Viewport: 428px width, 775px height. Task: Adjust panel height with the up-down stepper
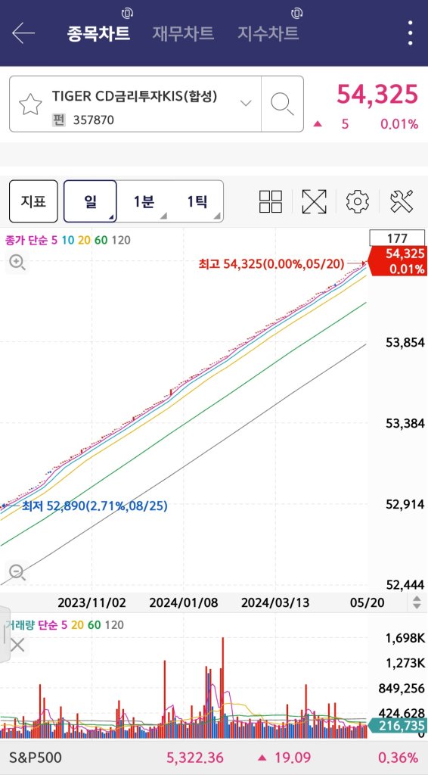tap(417, 602)
